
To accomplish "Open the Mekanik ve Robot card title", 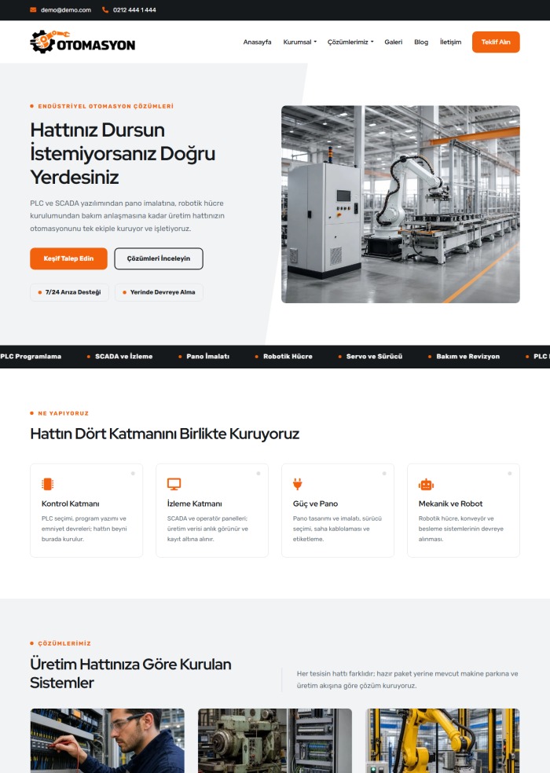I will [450, 504].
